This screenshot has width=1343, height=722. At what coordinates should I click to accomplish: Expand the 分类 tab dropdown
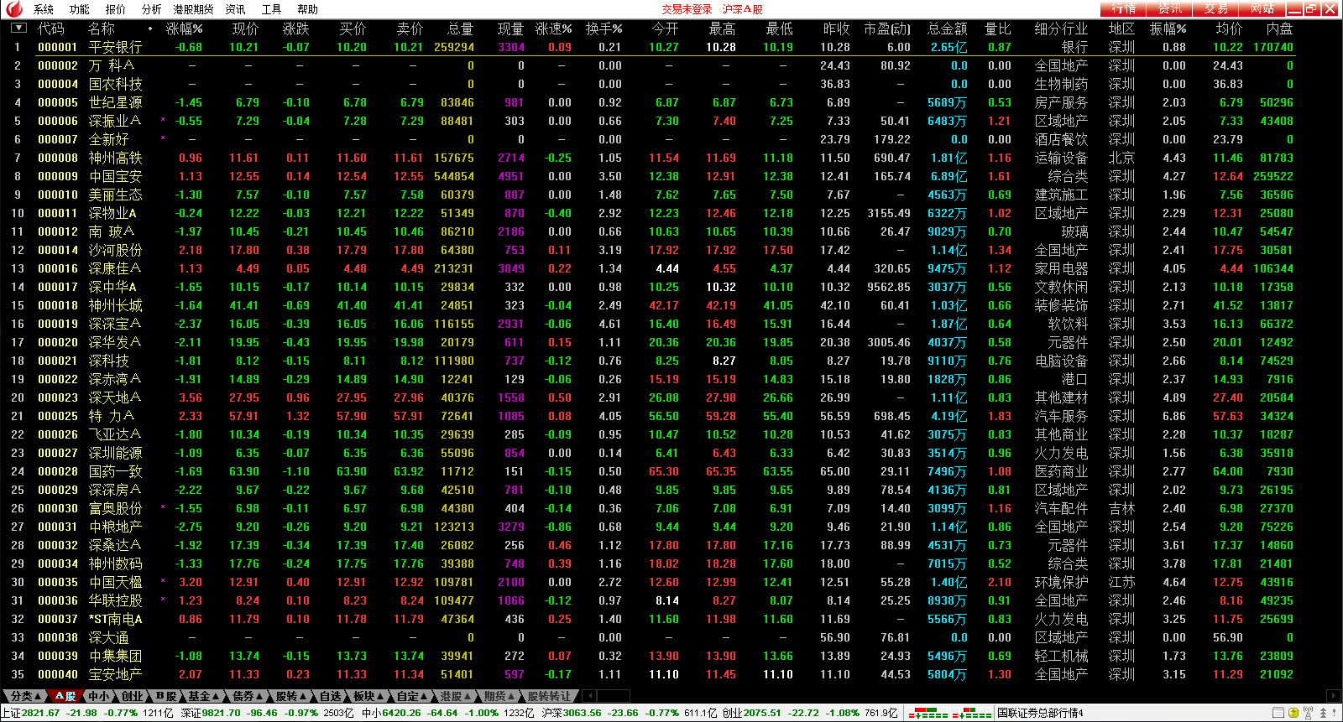[x=26, y=696]
